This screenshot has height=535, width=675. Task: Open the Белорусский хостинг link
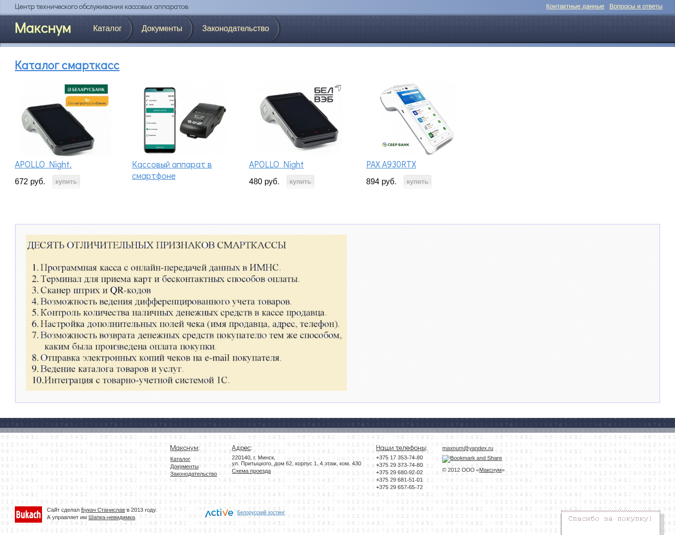(261, 513)
